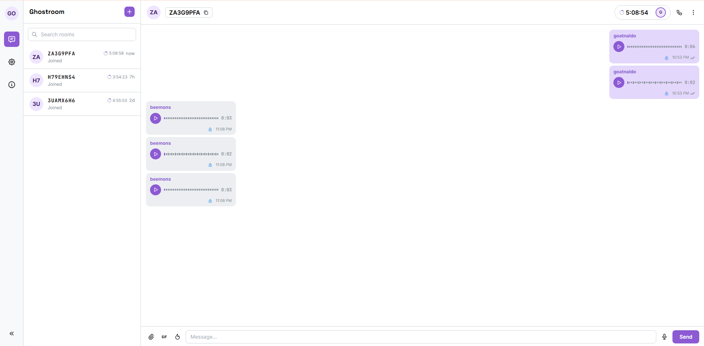Open the three-dot more options menu
Image resolution: width=704 pixels, height=346 pixels.
coord(693,12)
